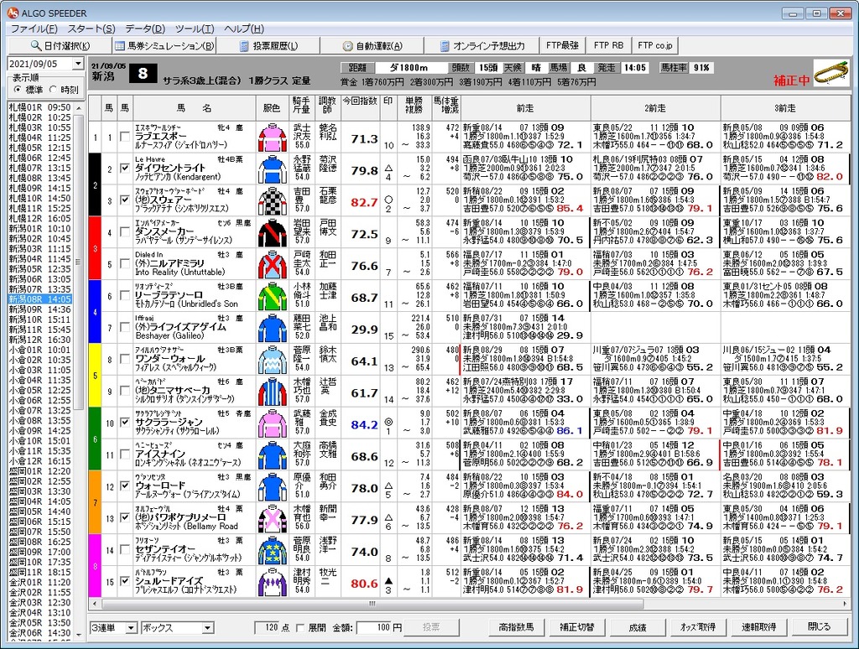Open 投票履歴 voting history
859x649 pixels.
[268, 46]
